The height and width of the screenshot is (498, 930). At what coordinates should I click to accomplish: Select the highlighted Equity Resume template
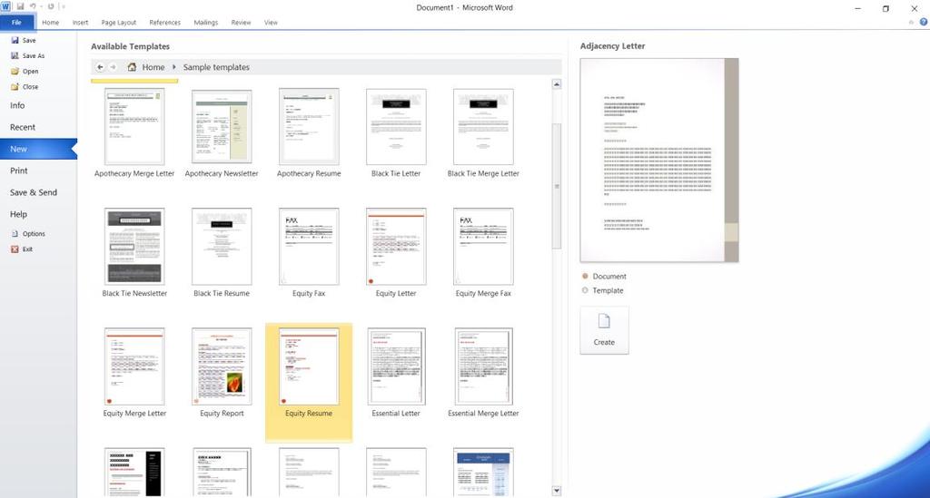[309, 383]
